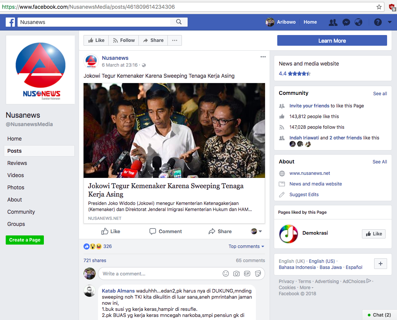
Task: Click the 721 shares link
Action: [95, 260]
